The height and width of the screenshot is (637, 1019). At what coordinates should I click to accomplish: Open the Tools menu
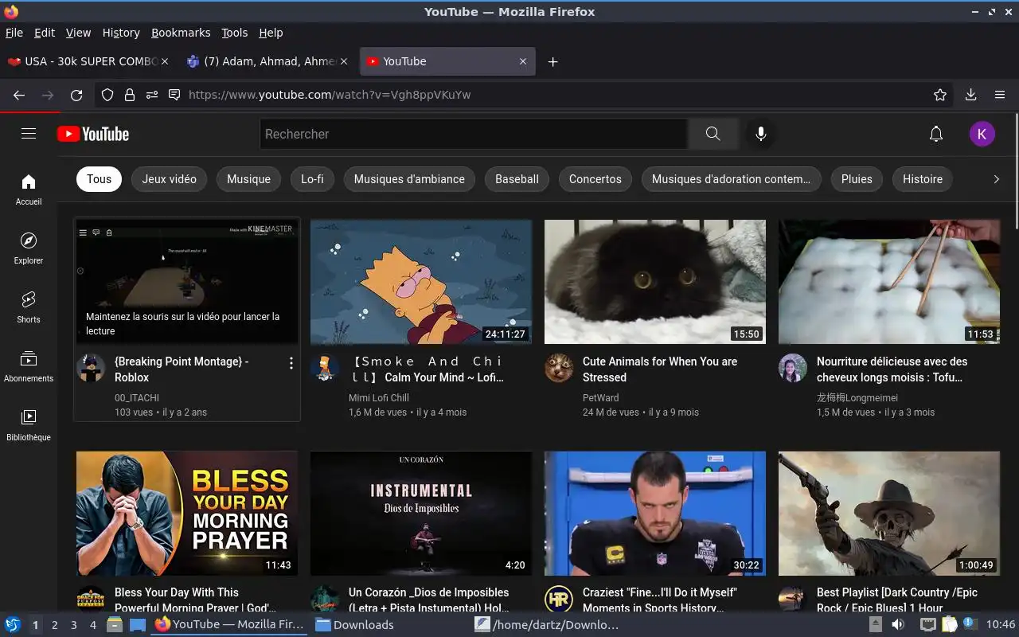click(x=235, y=33)
